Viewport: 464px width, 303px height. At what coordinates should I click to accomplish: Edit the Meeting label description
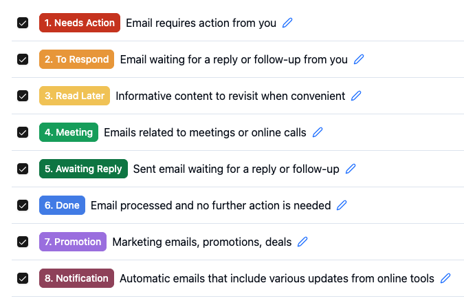tap(318, 132)
